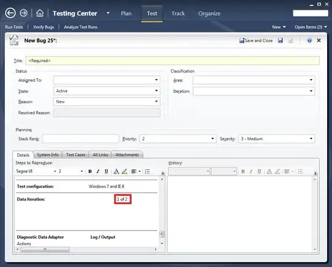Viewport: 332px width, 267px height.
Task: Click the save disk icon
Action: pos(280,40)
